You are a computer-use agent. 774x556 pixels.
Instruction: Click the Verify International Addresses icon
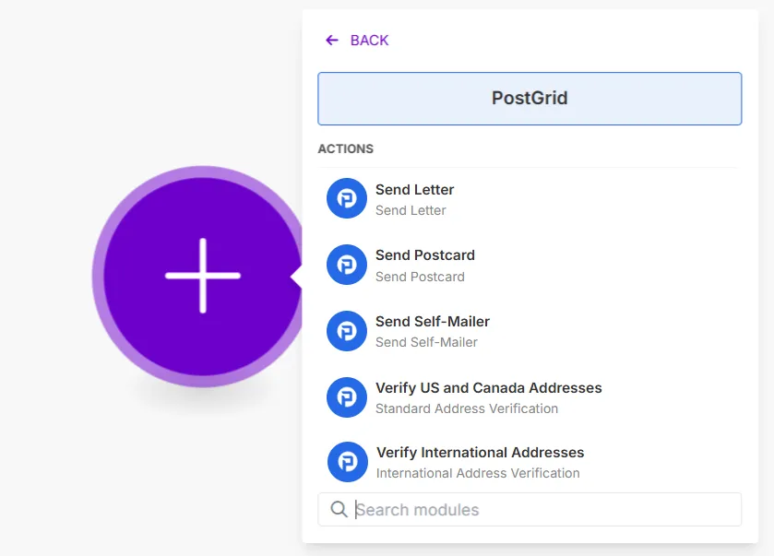(x=346, y=462)
